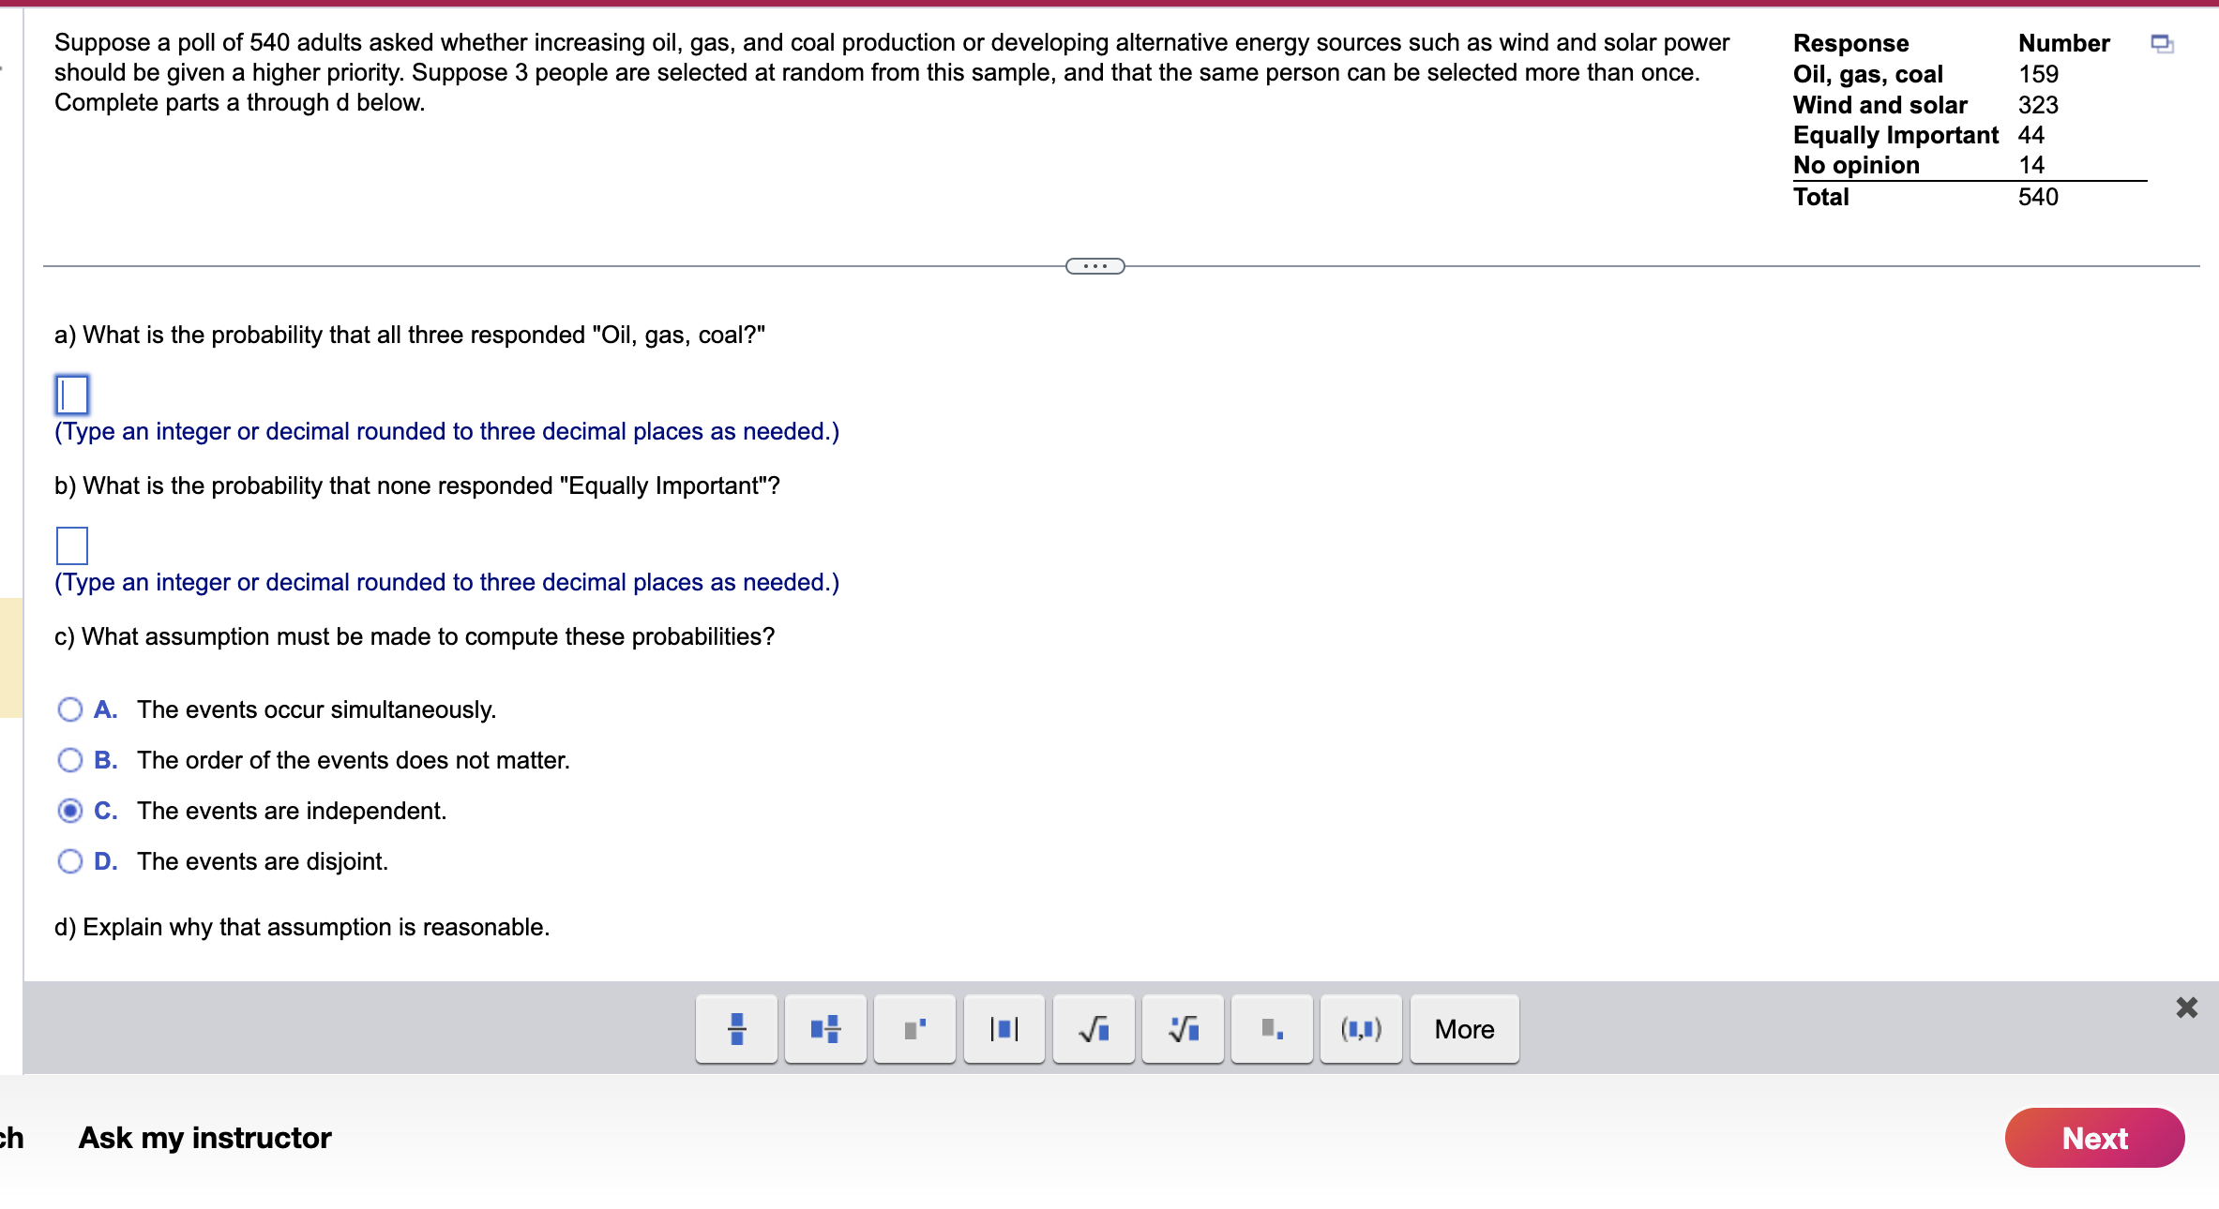Select option A events occur simultaneously
2219x1209 pixels.
tap(70, 709)
